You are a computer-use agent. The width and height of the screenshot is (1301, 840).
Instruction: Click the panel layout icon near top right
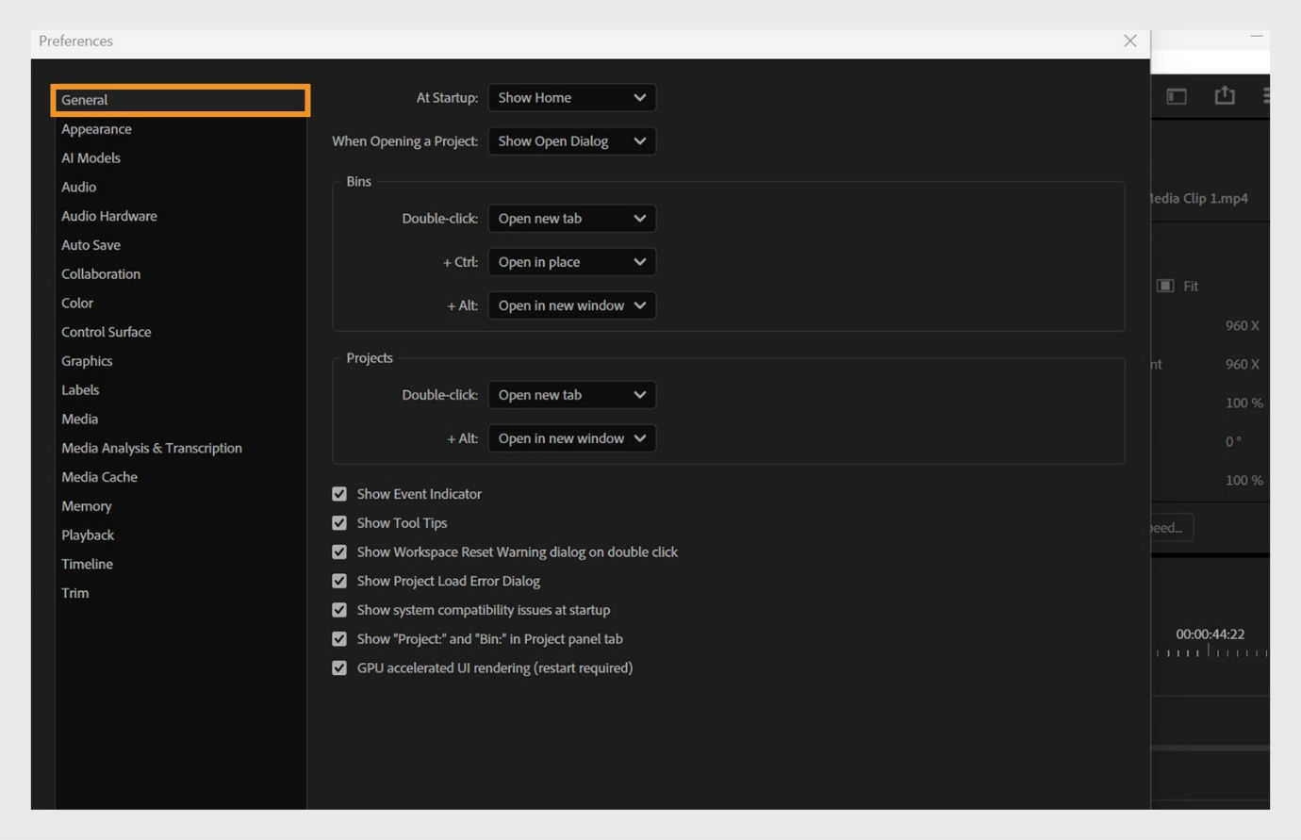tap(1177, 95)
